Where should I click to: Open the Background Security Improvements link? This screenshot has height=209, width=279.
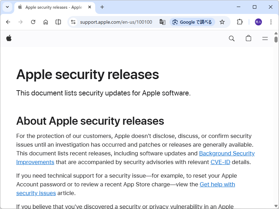coord(227,153)
